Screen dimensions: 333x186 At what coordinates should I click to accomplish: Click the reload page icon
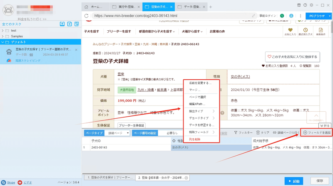(x=86, y=16)
